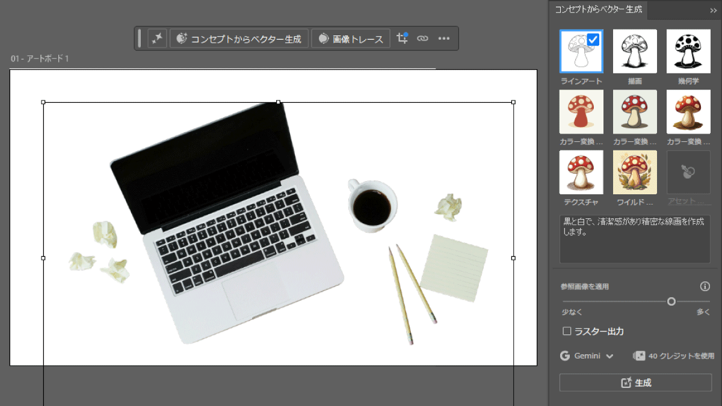Click the 40 クレジットを使用 text
722x406 pixels.
(x=682, y=356)
